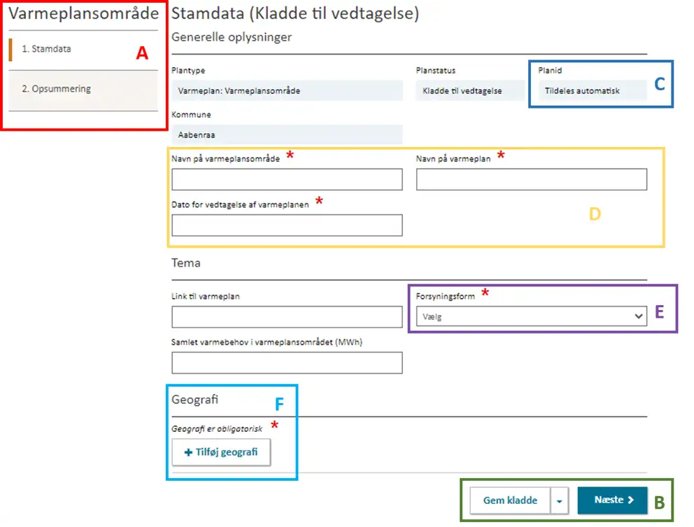Click the Kommune field showing Aabenraa

(287, 135)
